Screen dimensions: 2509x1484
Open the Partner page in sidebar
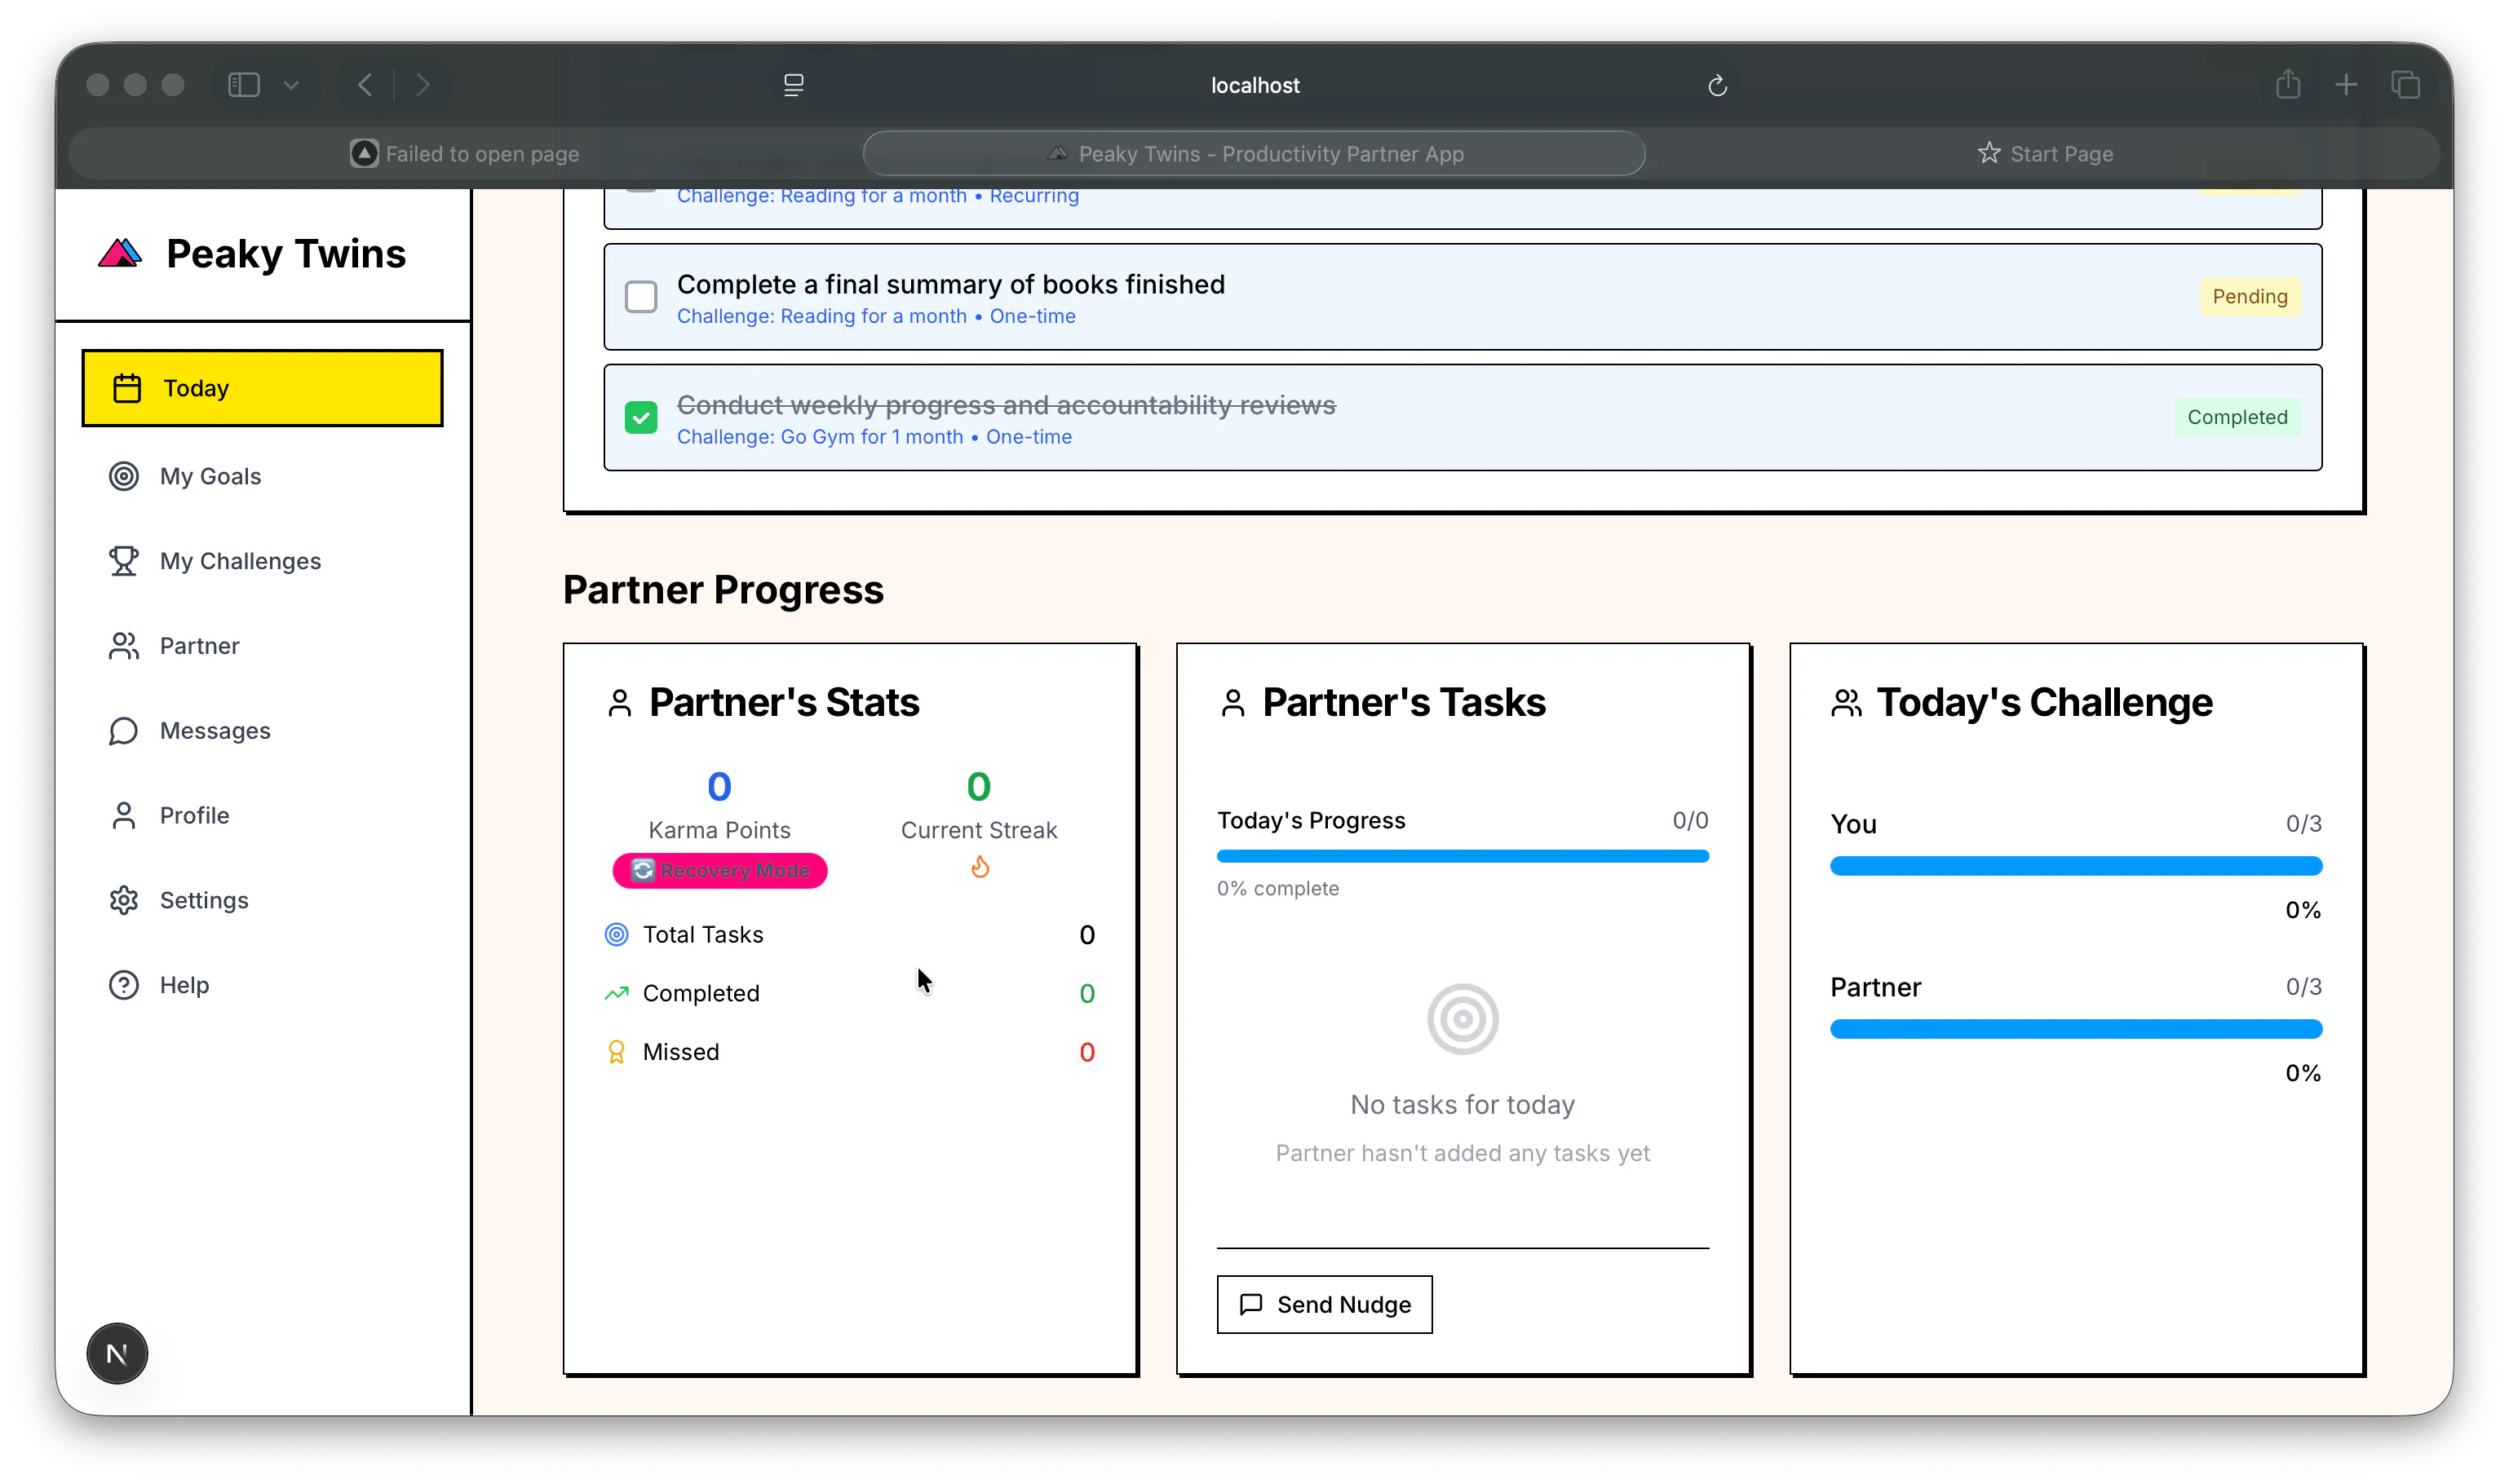[x=262, y=646]
